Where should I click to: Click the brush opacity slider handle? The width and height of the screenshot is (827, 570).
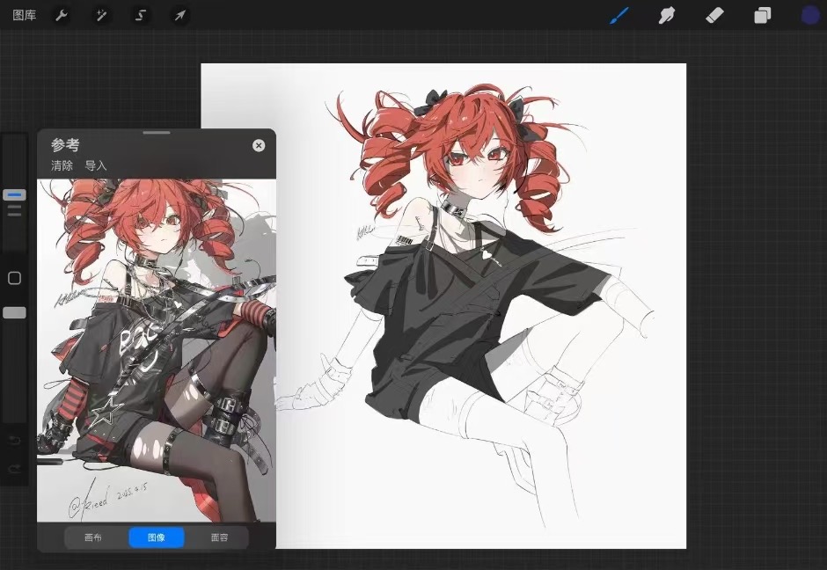pyautogui.click(x=14, y=313)
